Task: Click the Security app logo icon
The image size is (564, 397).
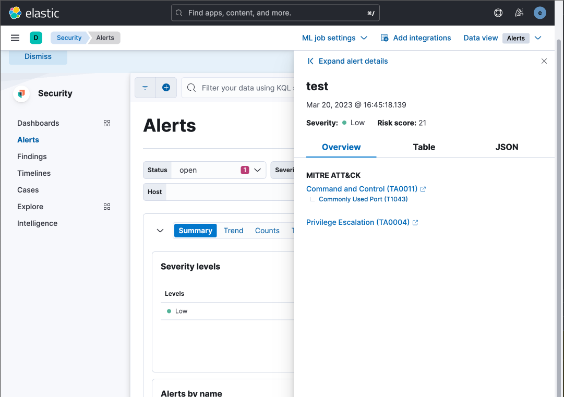Action: [21, 93]
